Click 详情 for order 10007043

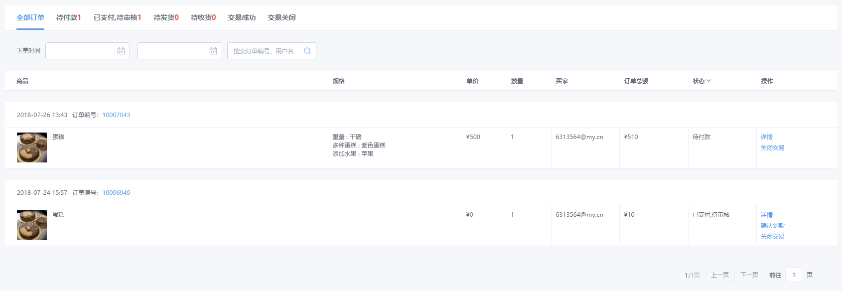coord(766,137)
